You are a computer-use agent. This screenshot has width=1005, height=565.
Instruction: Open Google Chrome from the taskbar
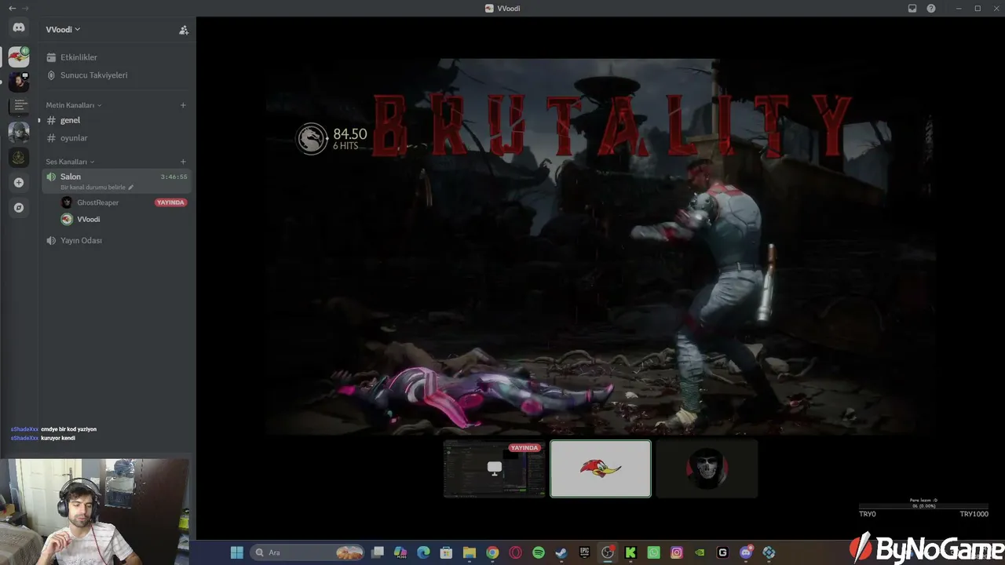492,552
